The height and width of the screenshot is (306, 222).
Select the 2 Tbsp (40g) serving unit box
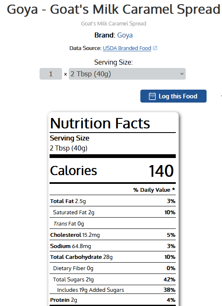[x=127, y=74]
